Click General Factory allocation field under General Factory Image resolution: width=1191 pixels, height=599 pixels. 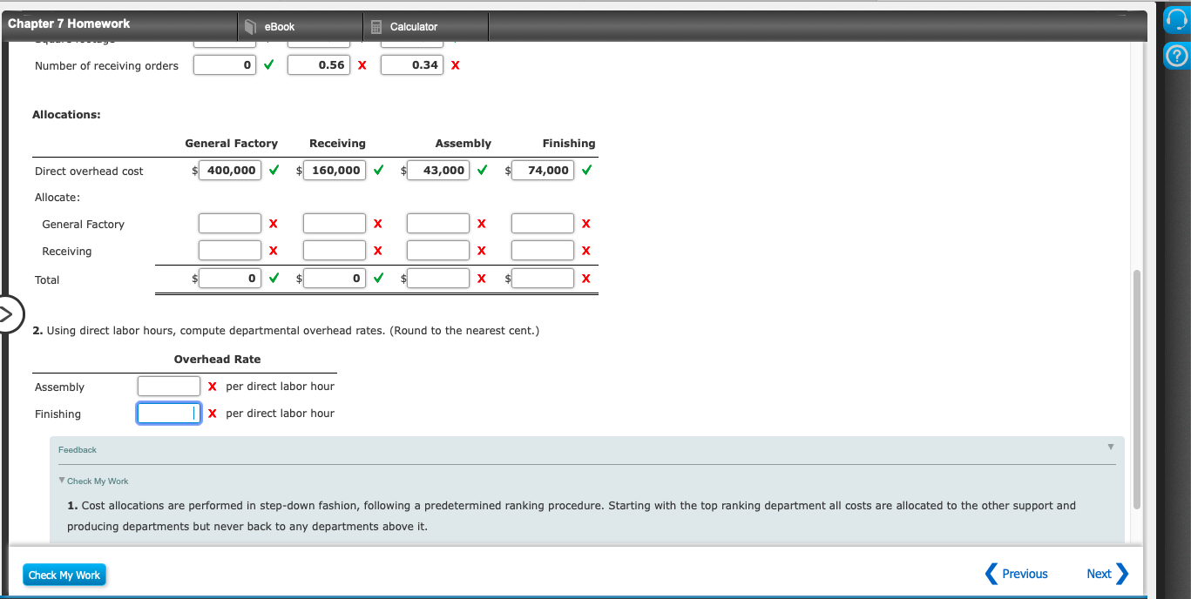pyautogui.click(x=229, y=224)
